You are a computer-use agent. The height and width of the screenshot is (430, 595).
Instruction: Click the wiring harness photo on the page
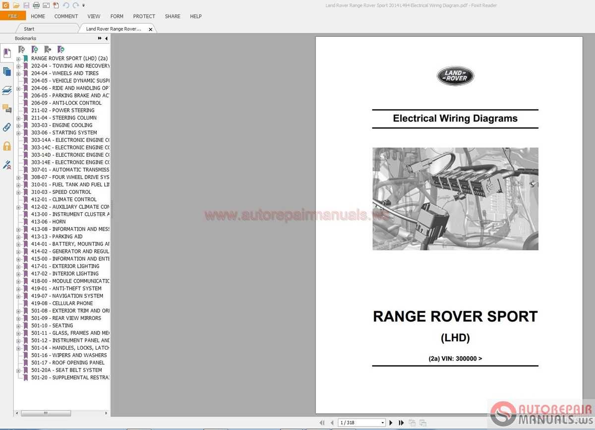point(455,198)
